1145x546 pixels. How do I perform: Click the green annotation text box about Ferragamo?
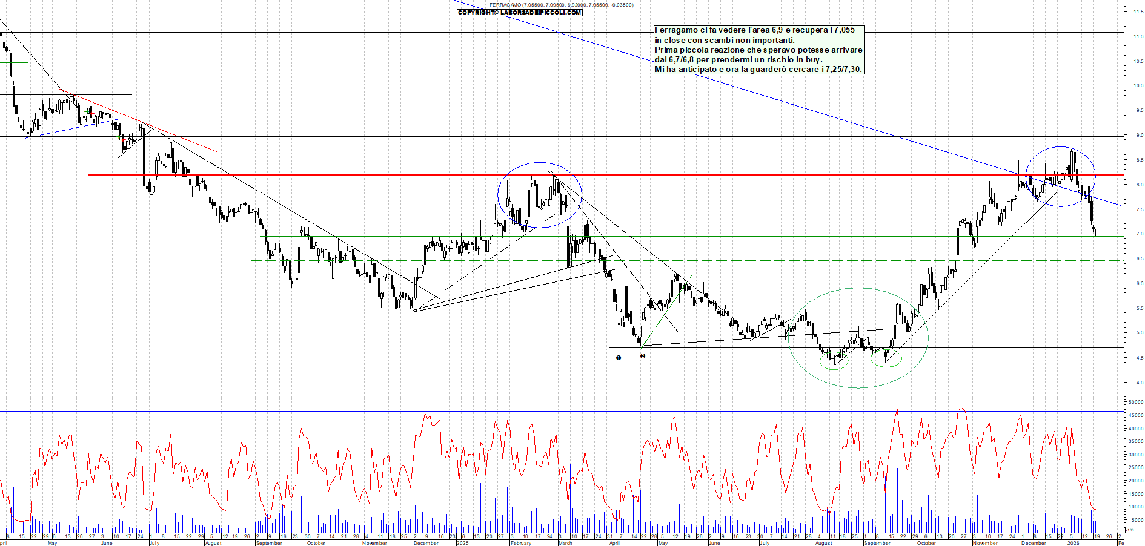click(757, 50)
